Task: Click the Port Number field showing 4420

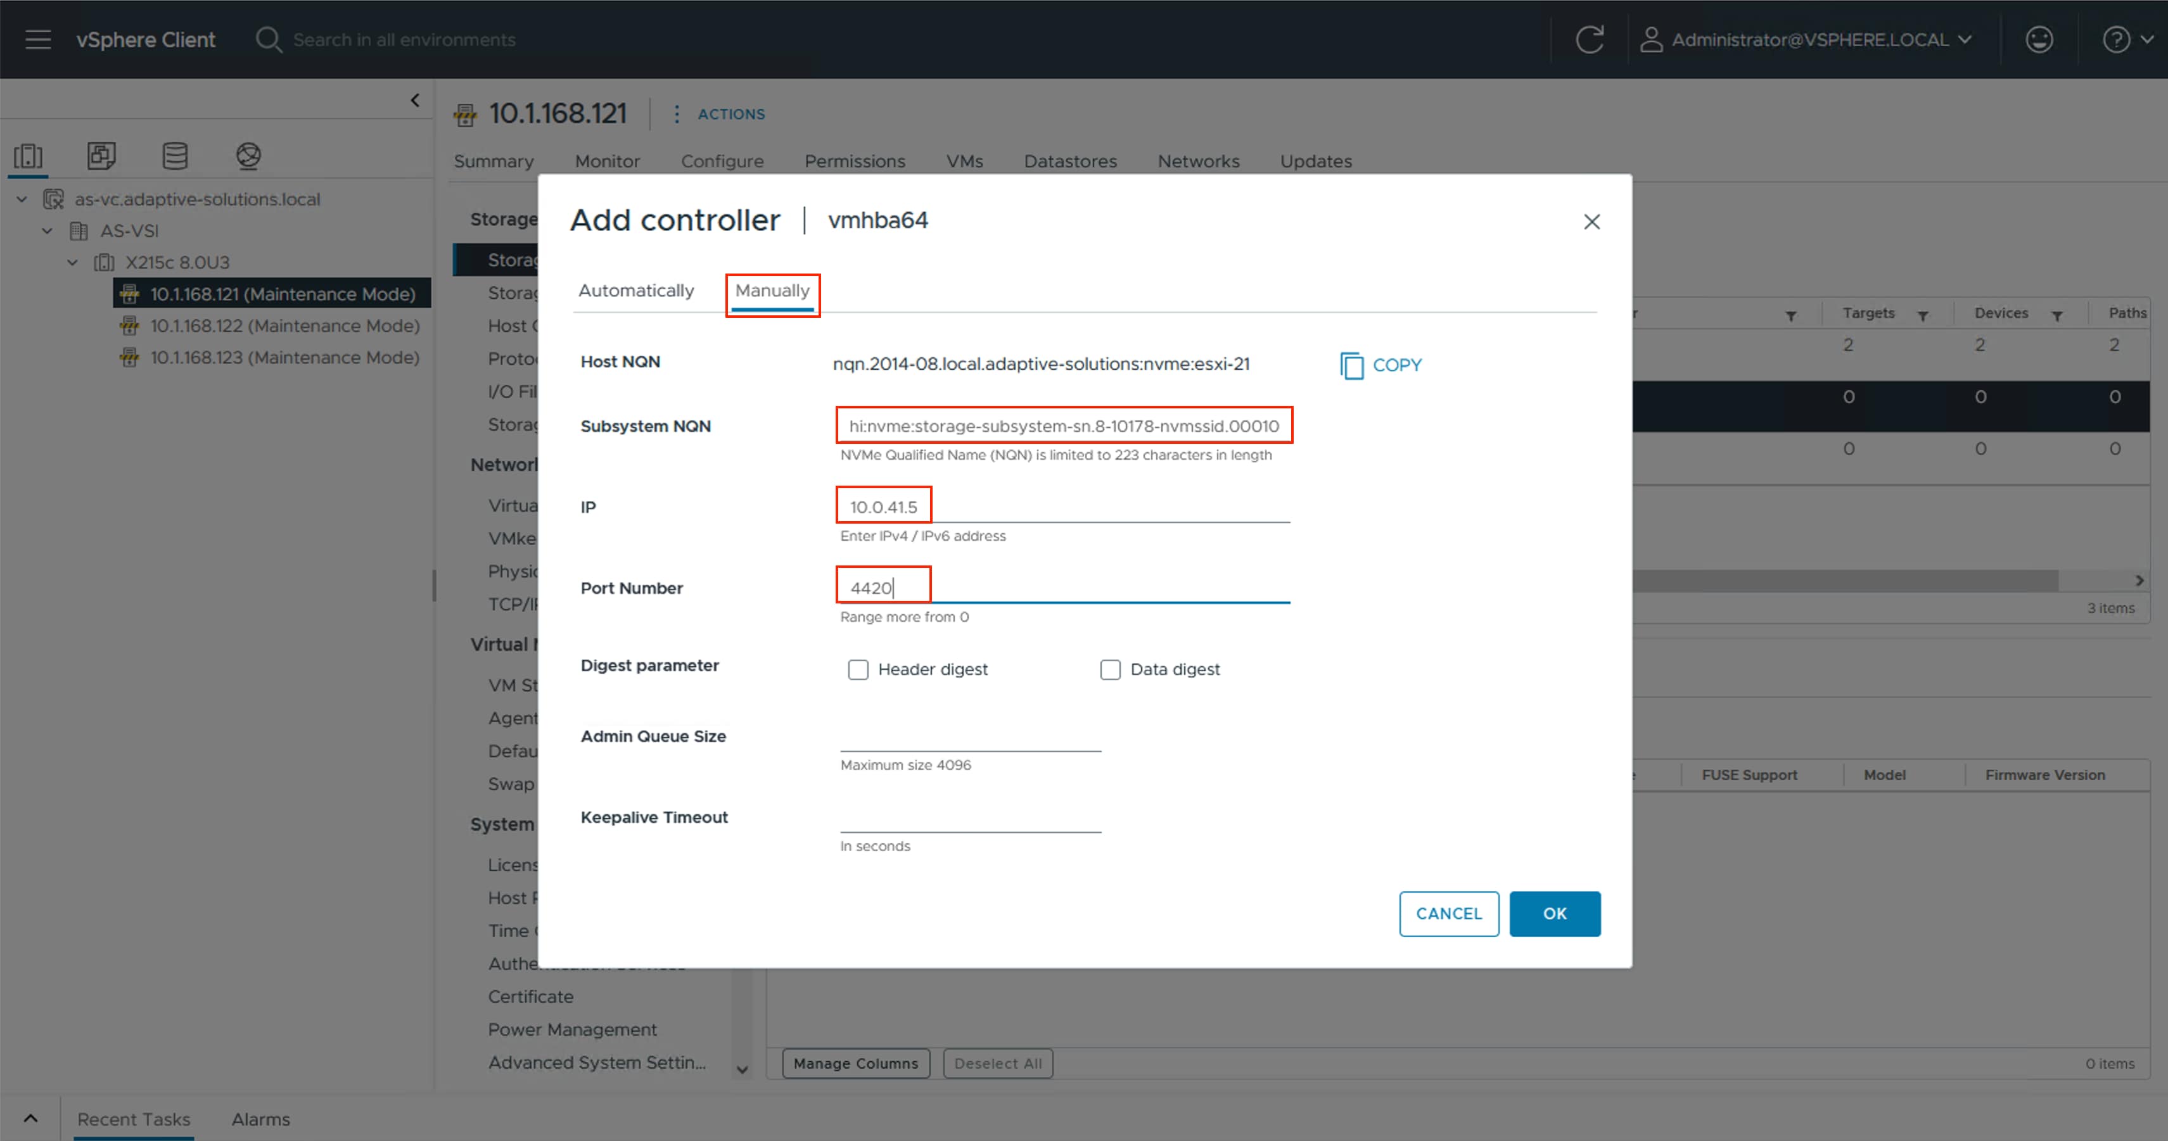Action: coord(883,586)
